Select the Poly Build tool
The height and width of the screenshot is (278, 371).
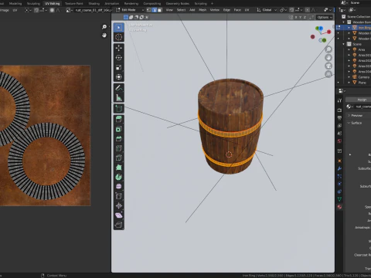tap(118, 168)
